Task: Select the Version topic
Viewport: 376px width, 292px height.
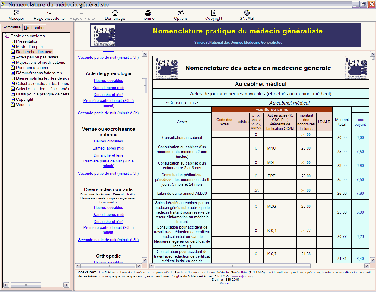Action: (x=23, y=105)
